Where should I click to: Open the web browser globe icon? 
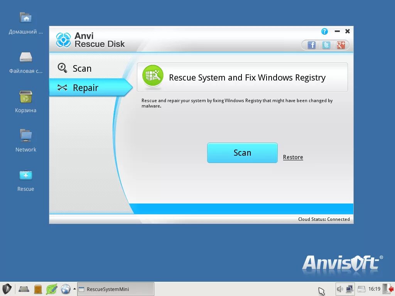click(66, 289)
